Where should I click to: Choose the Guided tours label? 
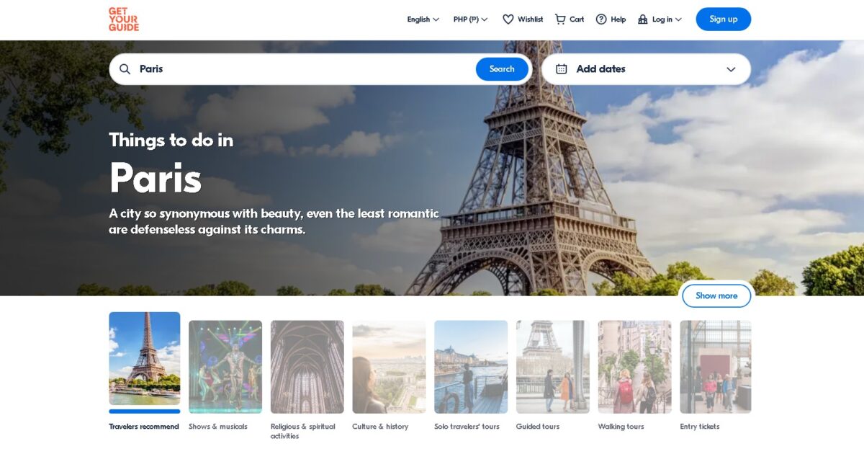[538, 427]
